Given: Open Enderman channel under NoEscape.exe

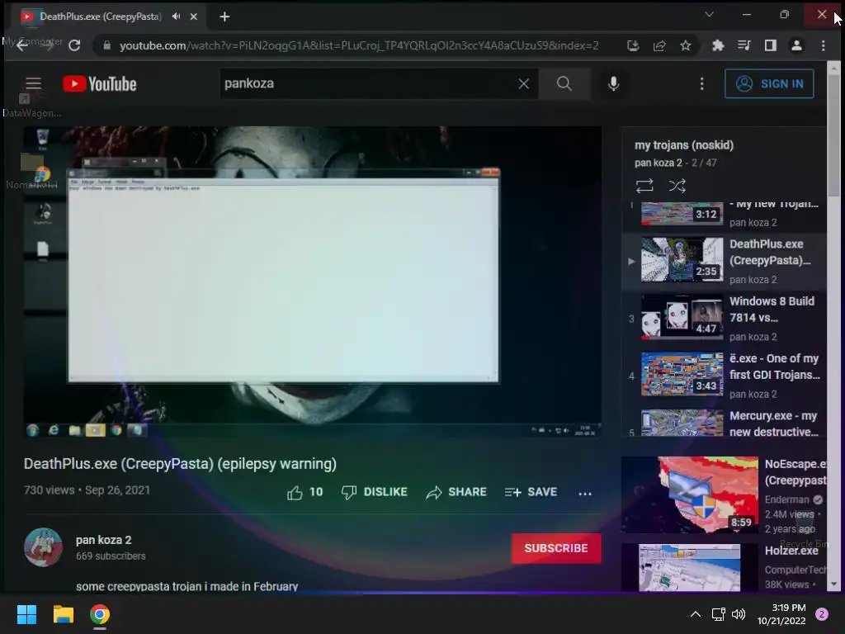Looking at the screenshot, I should (x=786, y=499).
